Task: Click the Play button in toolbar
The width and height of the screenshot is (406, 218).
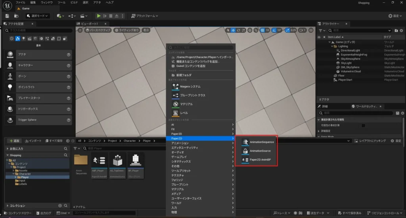Action: [x=99, y=16]
